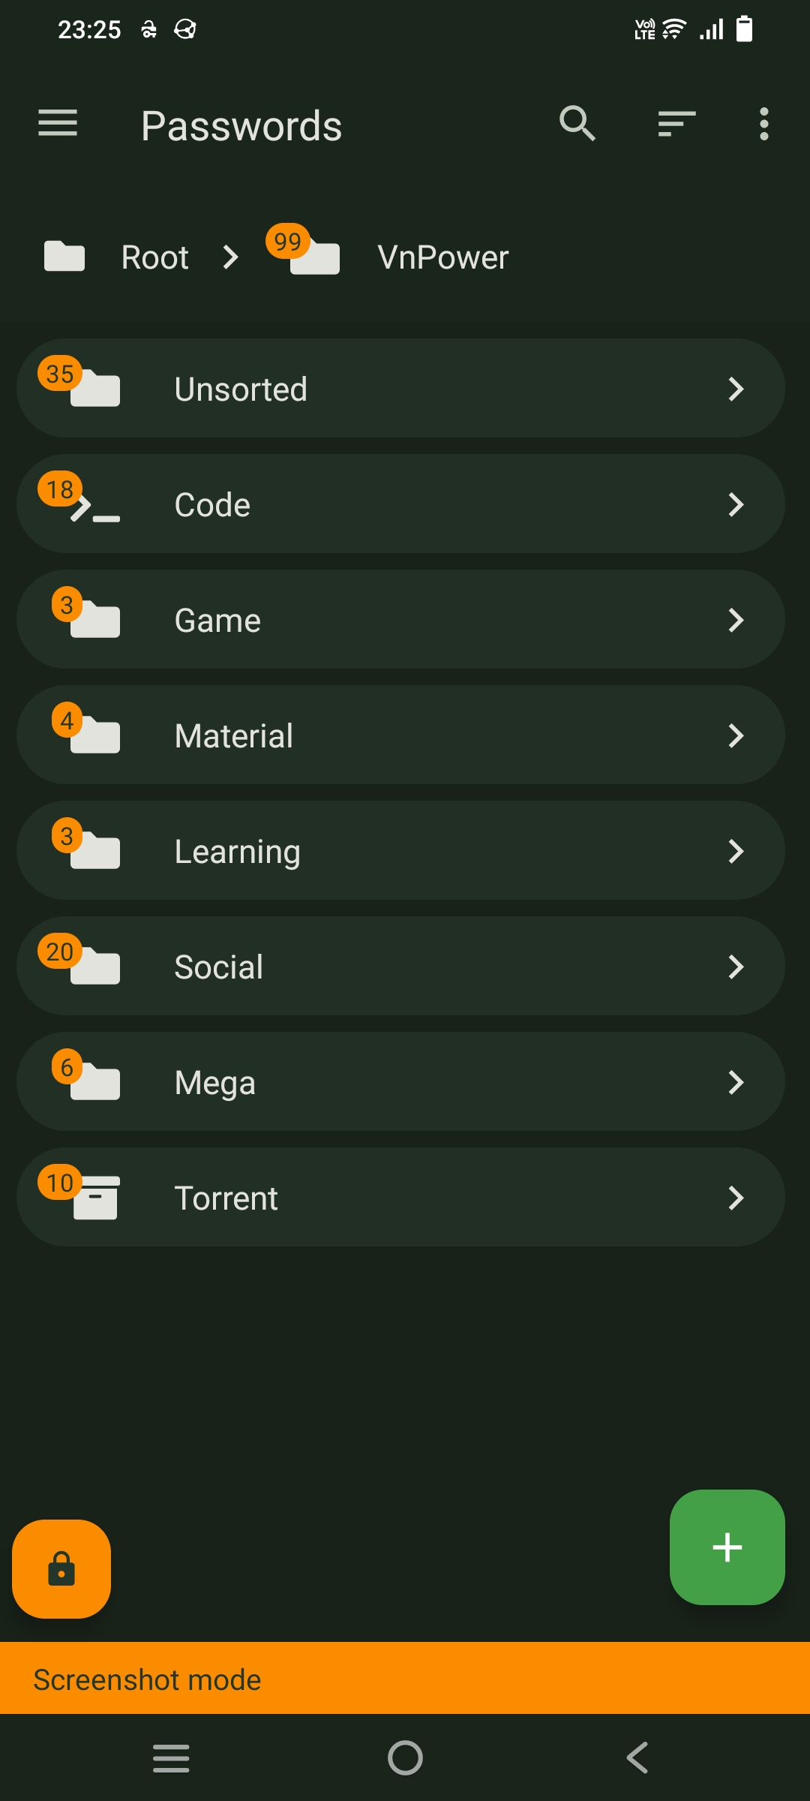
Task: Open the three-dot overflow menu
Action: (763, 124)
